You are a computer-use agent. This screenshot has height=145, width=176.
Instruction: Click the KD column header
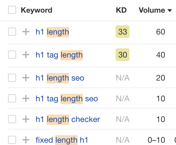(x=121, y=10)
